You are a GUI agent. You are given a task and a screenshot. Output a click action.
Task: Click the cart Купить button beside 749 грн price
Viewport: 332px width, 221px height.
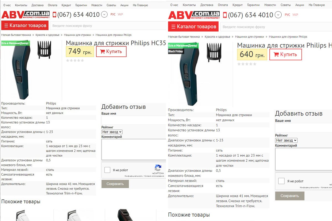point(111,52)
